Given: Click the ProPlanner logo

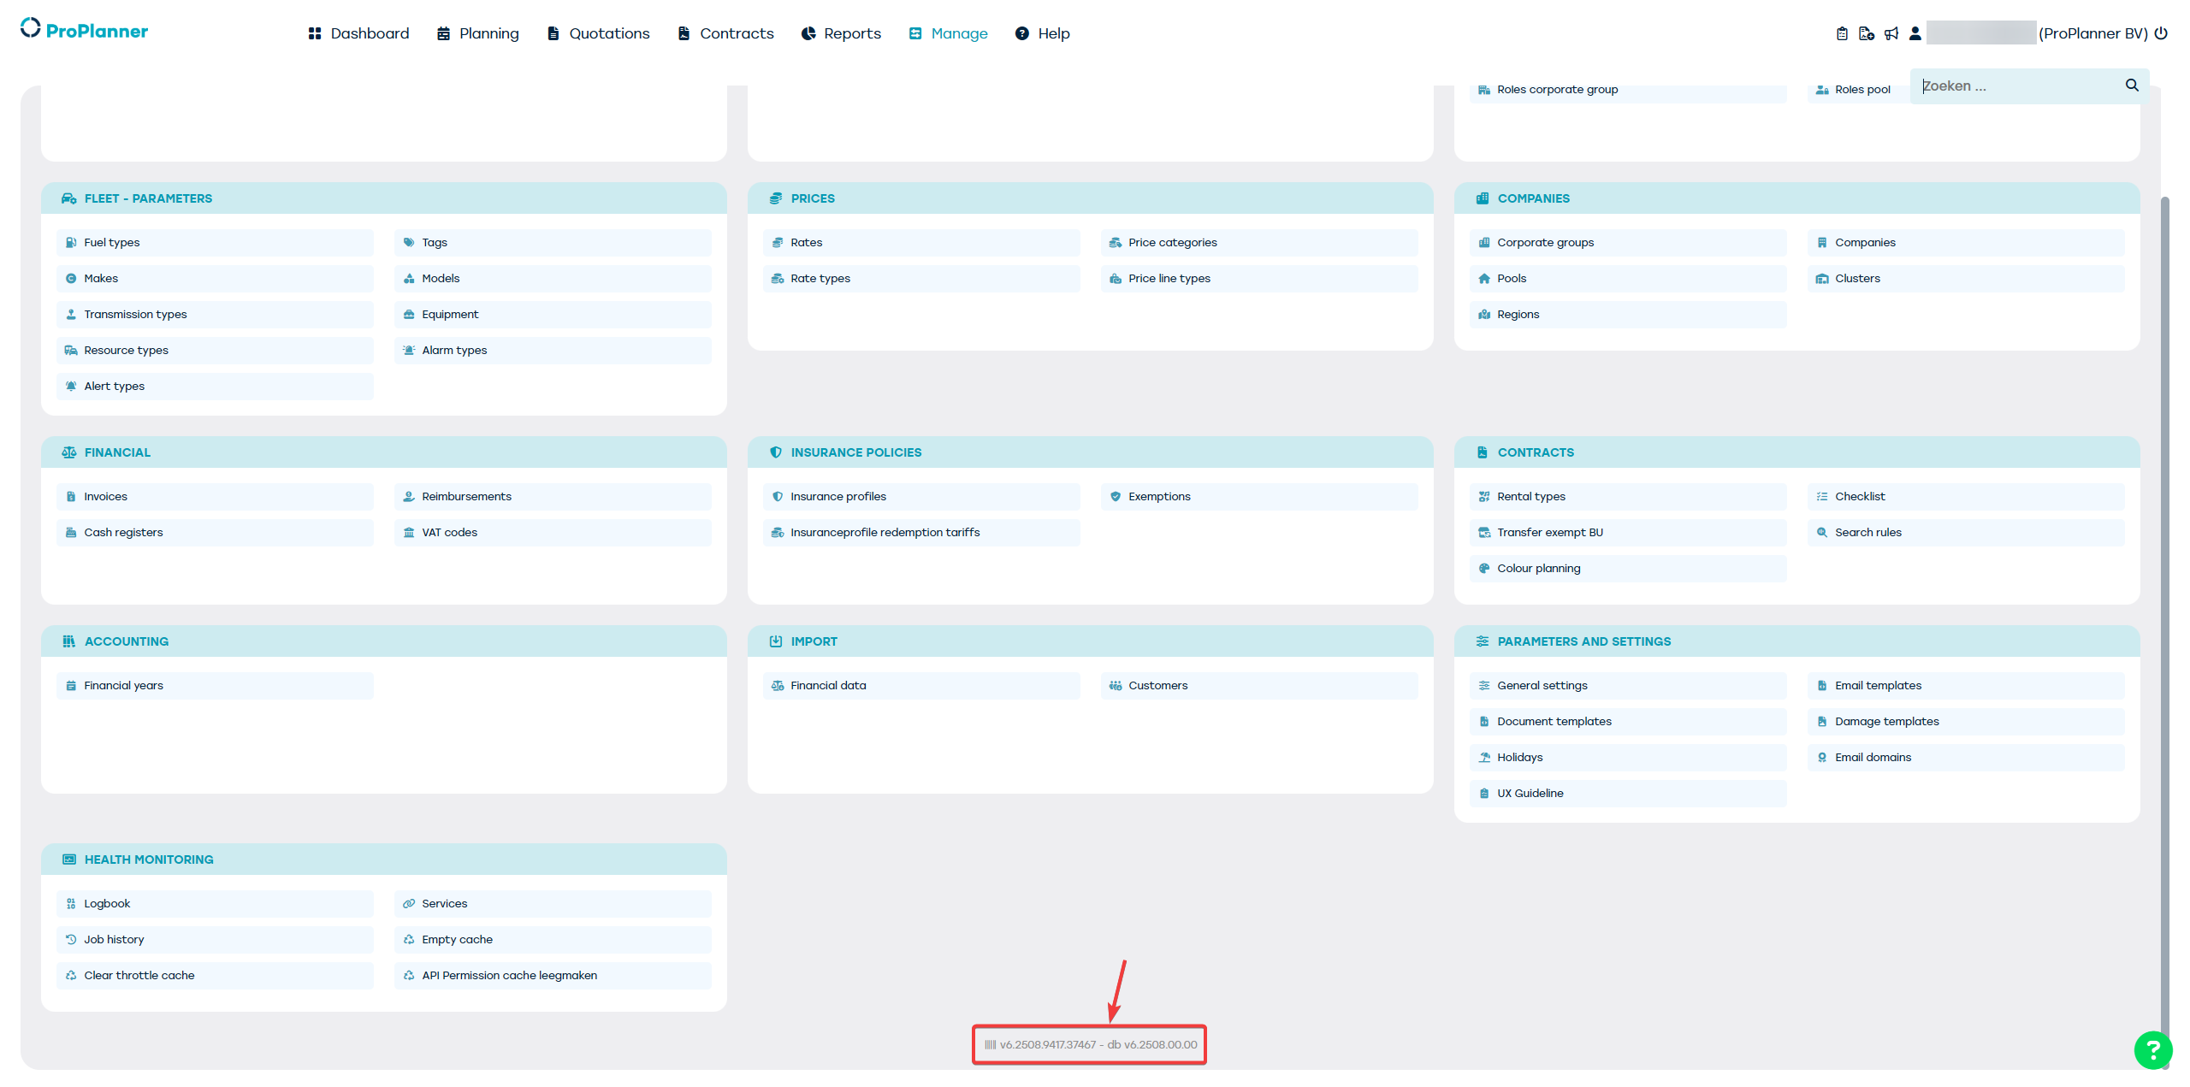Looking at the screenshot, I should point(84,31).
